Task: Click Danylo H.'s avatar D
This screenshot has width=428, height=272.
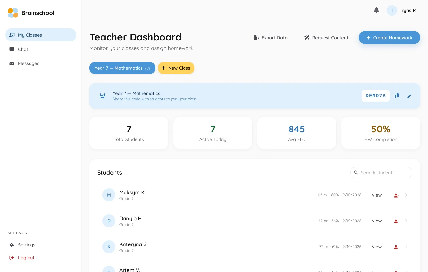Action: (109, 221)
